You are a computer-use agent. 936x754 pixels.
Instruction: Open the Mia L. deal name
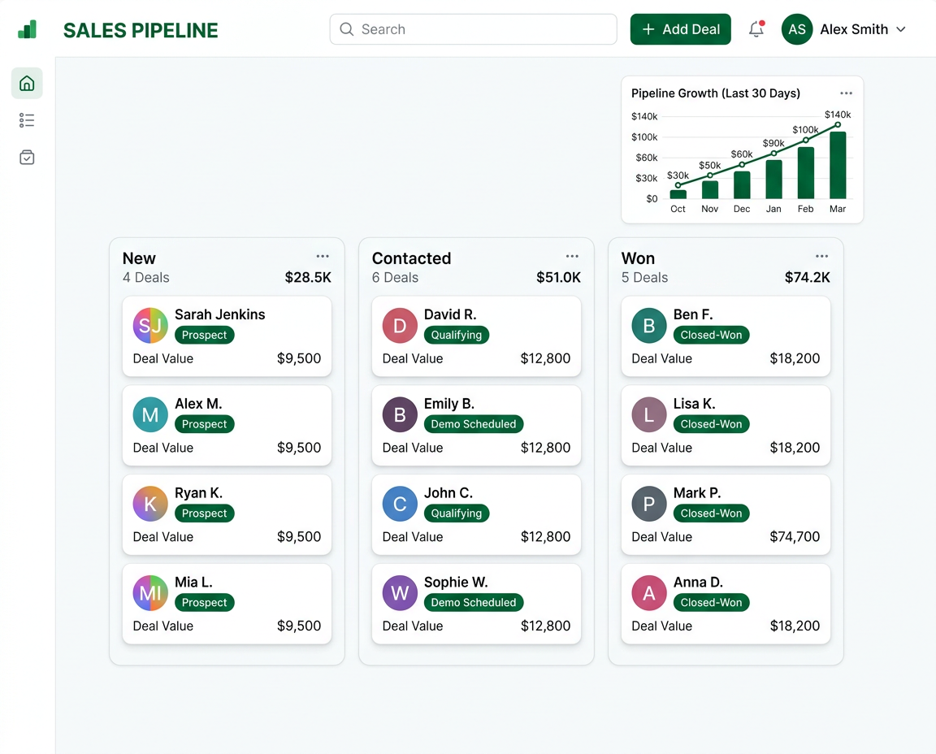coord(193,582)
